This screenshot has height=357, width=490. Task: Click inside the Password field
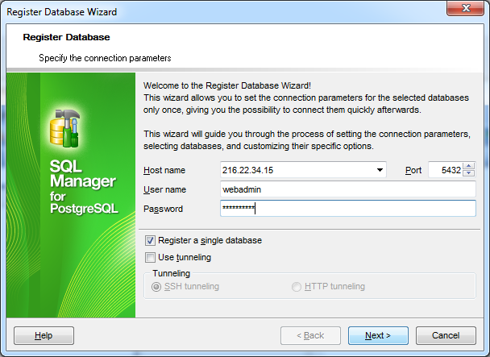(x=348, y=209)
